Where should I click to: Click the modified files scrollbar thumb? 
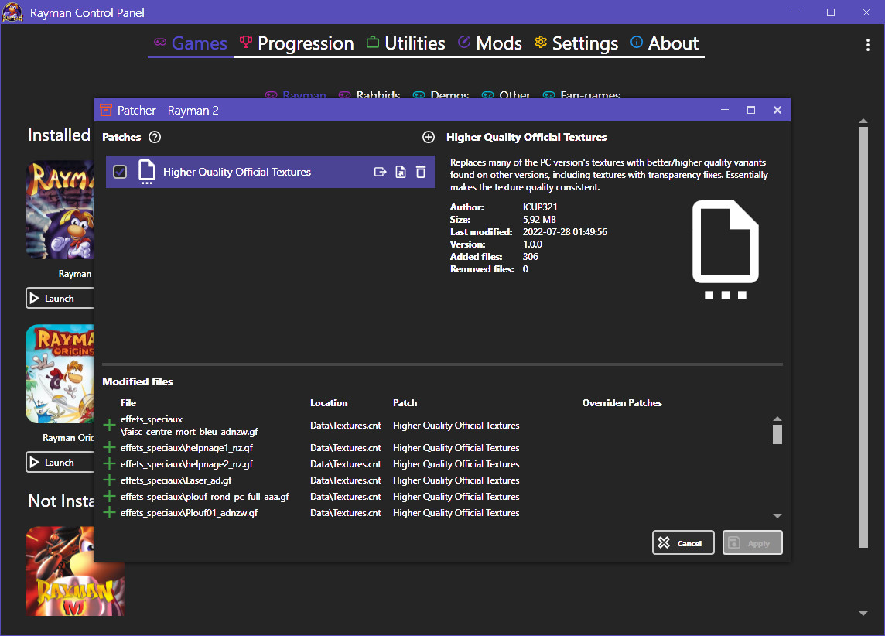777,433
